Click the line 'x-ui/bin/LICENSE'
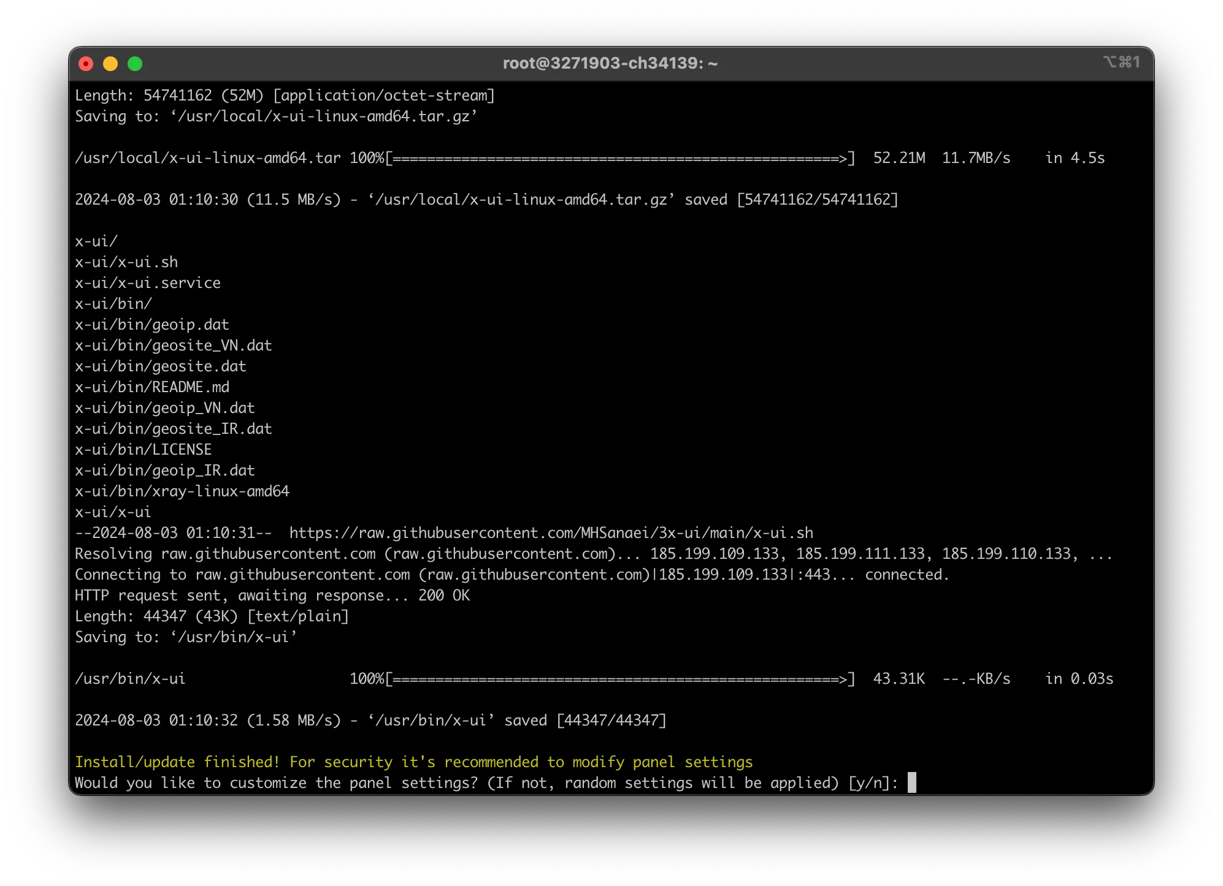Viewport: 1223px width, 886px height. (144, 450)
